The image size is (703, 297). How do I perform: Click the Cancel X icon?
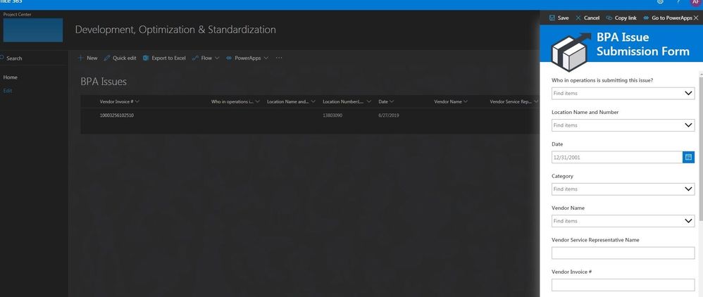pyautogui.click(x=578, y=18)
